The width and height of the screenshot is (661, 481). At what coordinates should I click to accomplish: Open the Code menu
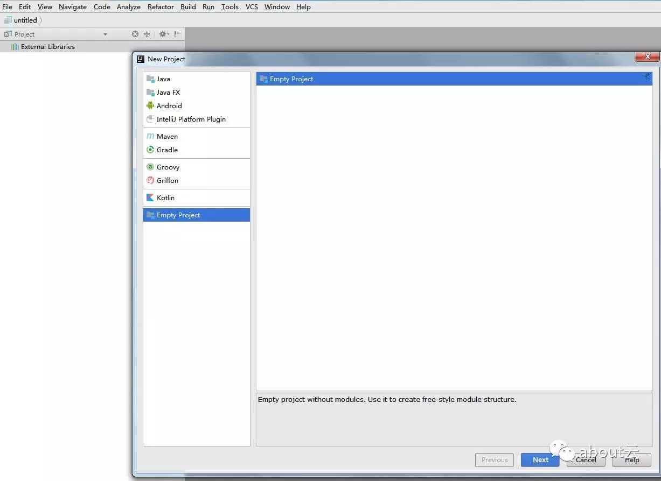tap(102, 7)
